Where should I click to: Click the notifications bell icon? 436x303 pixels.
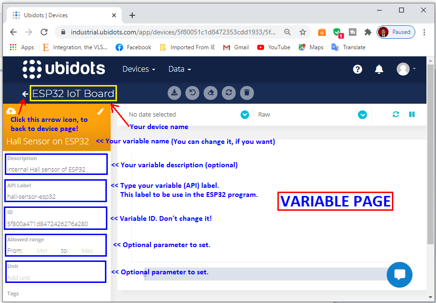[x=379, y=69]
